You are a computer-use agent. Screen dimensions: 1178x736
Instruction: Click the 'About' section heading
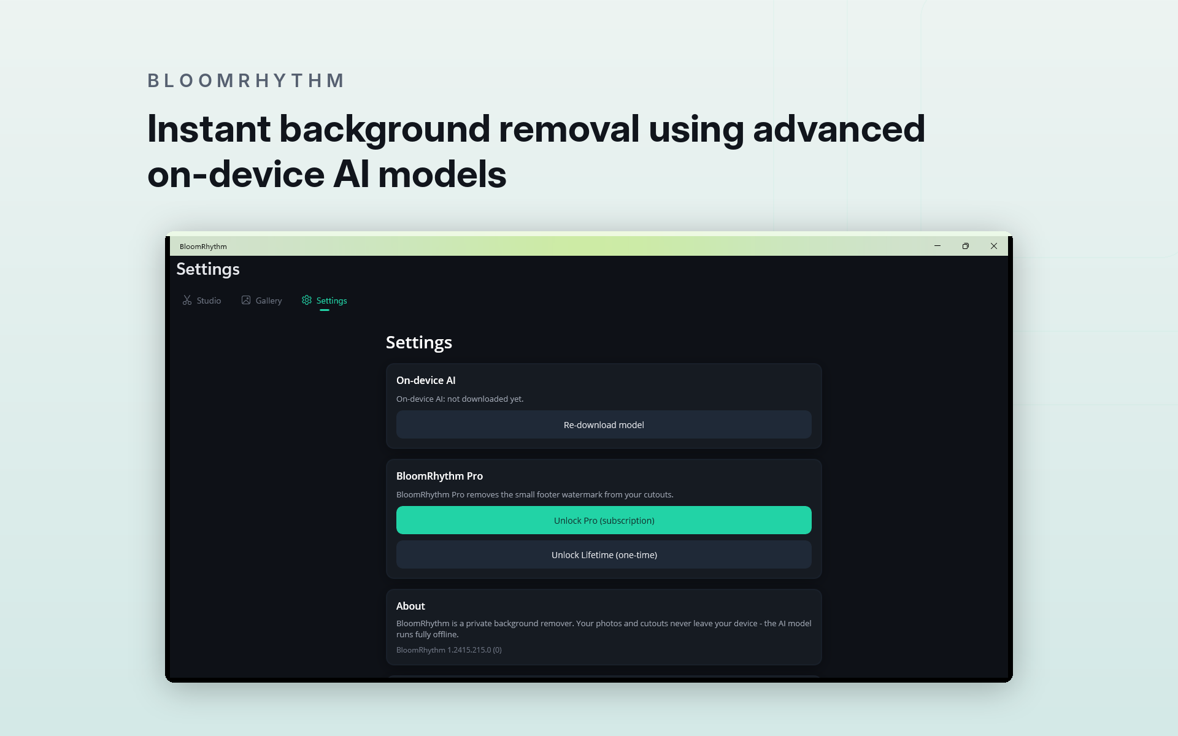[x=410, y=606]
